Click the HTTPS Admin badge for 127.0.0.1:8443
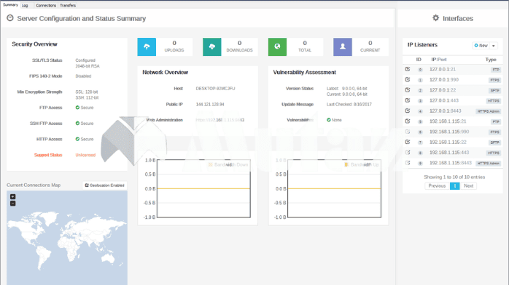Image resolution: width=509 pixels, height=285 pixels. coord(489,111)
